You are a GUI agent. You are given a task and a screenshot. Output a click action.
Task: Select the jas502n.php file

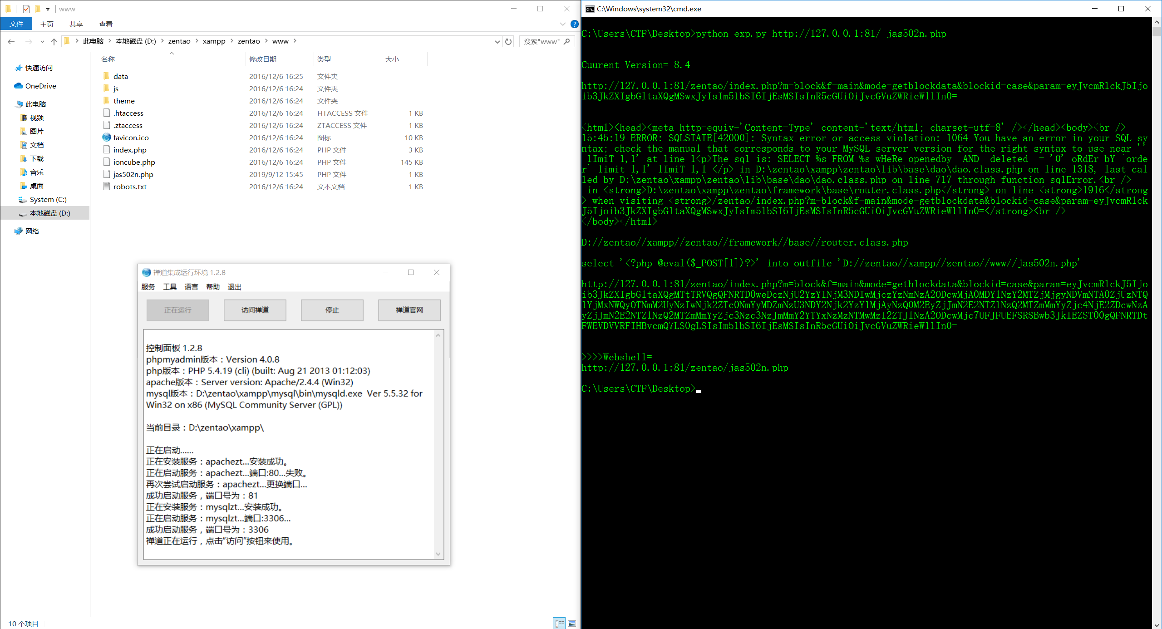[133, 174]
